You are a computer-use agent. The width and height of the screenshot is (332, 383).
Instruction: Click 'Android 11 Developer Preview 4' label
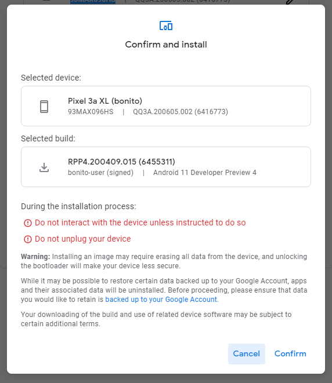pyautogui.click(x=205, y=173)
